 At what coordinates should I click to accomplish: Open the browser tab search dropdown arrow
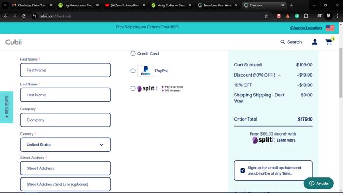5,5
